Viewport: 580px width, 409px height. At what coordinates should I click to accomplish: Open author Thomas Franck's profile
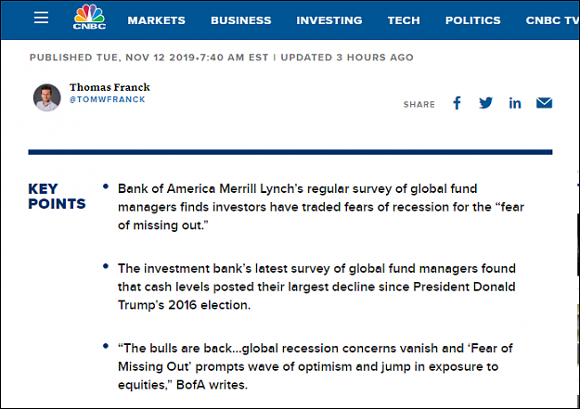point(110,87)
